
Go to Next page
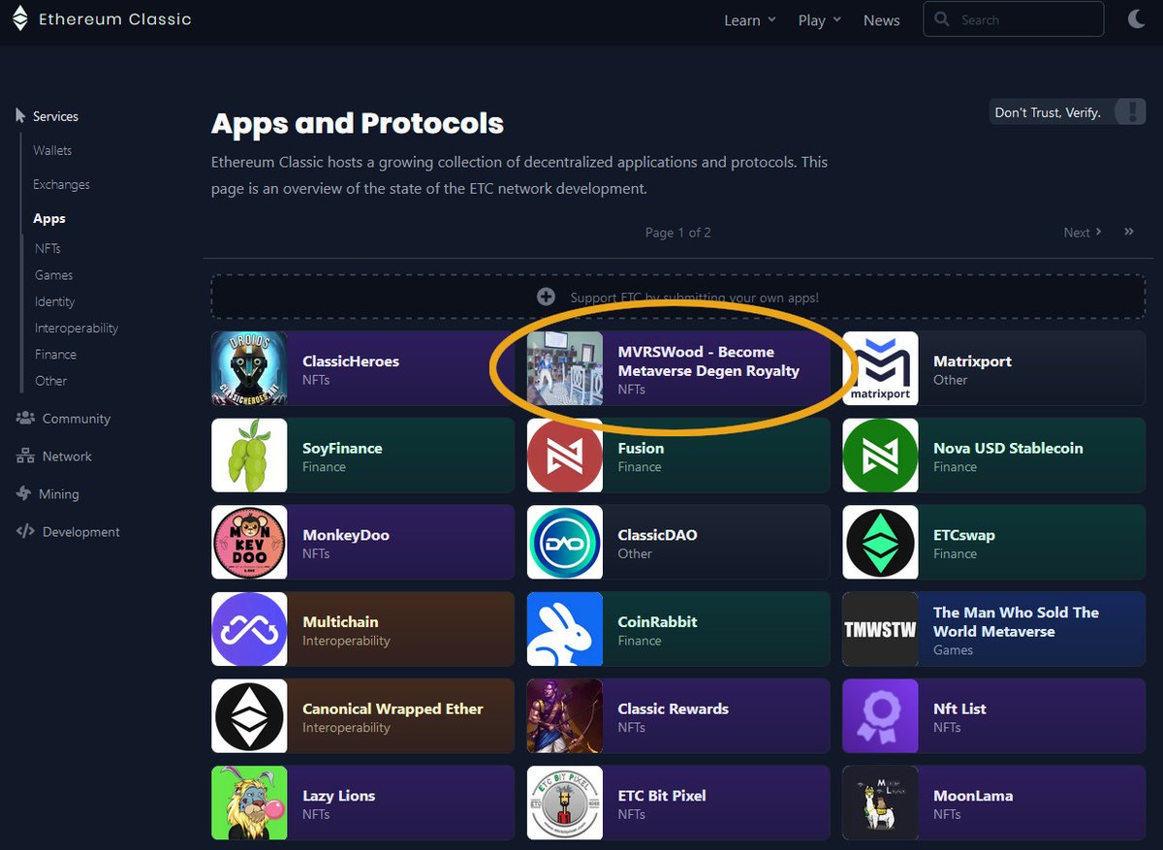coord(1083,233)
